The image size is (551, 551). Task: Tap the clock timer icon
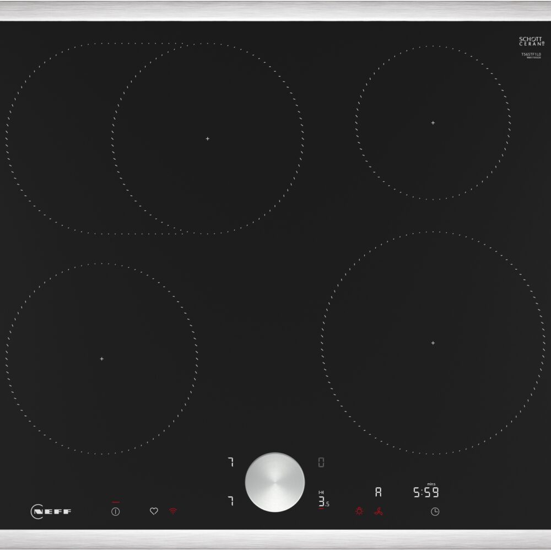coord(435,512)
